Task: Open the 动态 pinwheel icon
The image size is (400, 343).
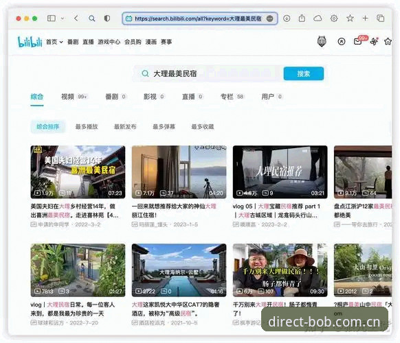Action: [x=374, y=42]
